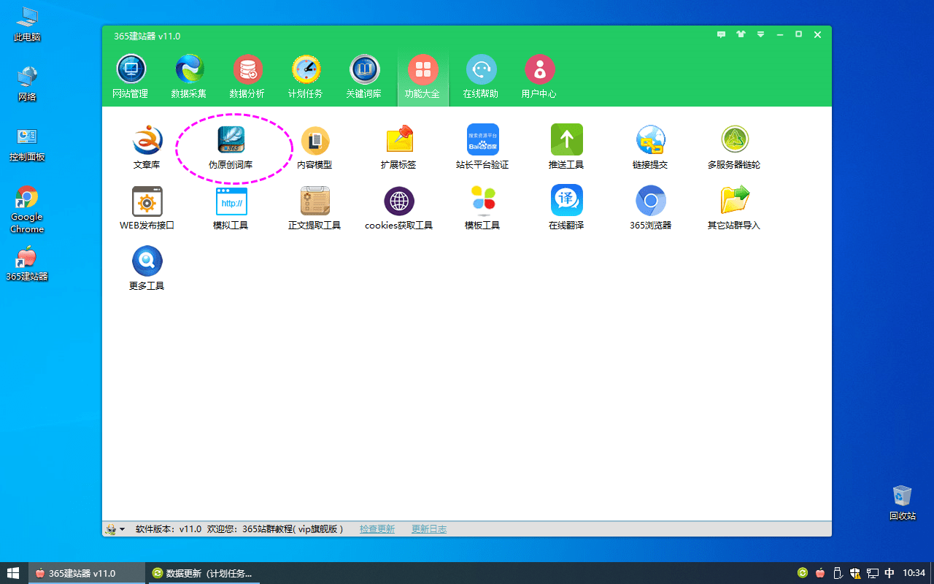
Task: Open Windows Security tray icon
Action: [x=855, y=573]
